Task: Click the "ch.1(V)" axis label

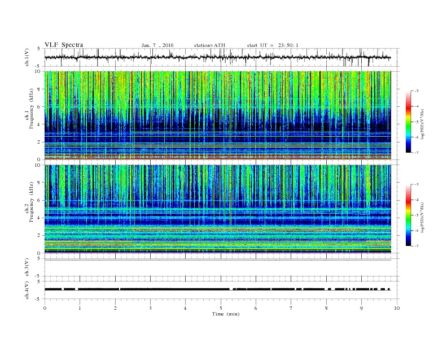Action: click(x=27, y=57)
